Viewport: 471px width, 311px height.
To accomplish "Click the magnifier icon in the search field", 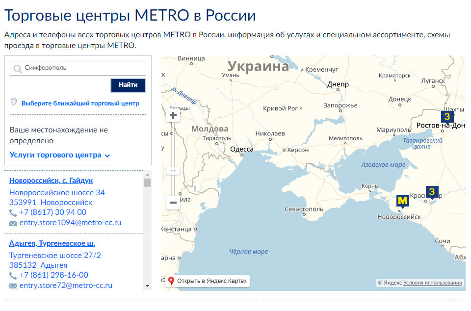I will (18, 69).
